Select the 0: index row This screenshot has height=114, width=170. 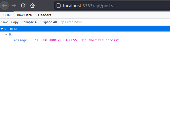tap(85, 35)
